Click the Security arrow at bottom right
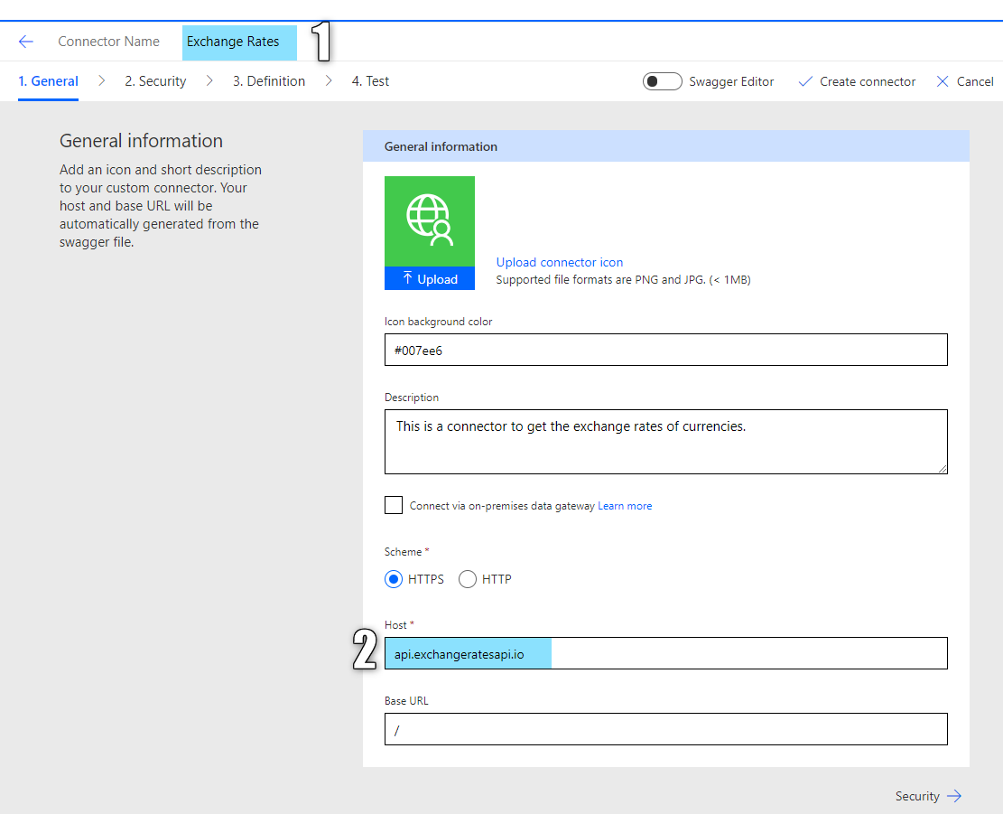Image resolution: width=1003 pixels, height=814 pixels. click(x=953, y=796)
